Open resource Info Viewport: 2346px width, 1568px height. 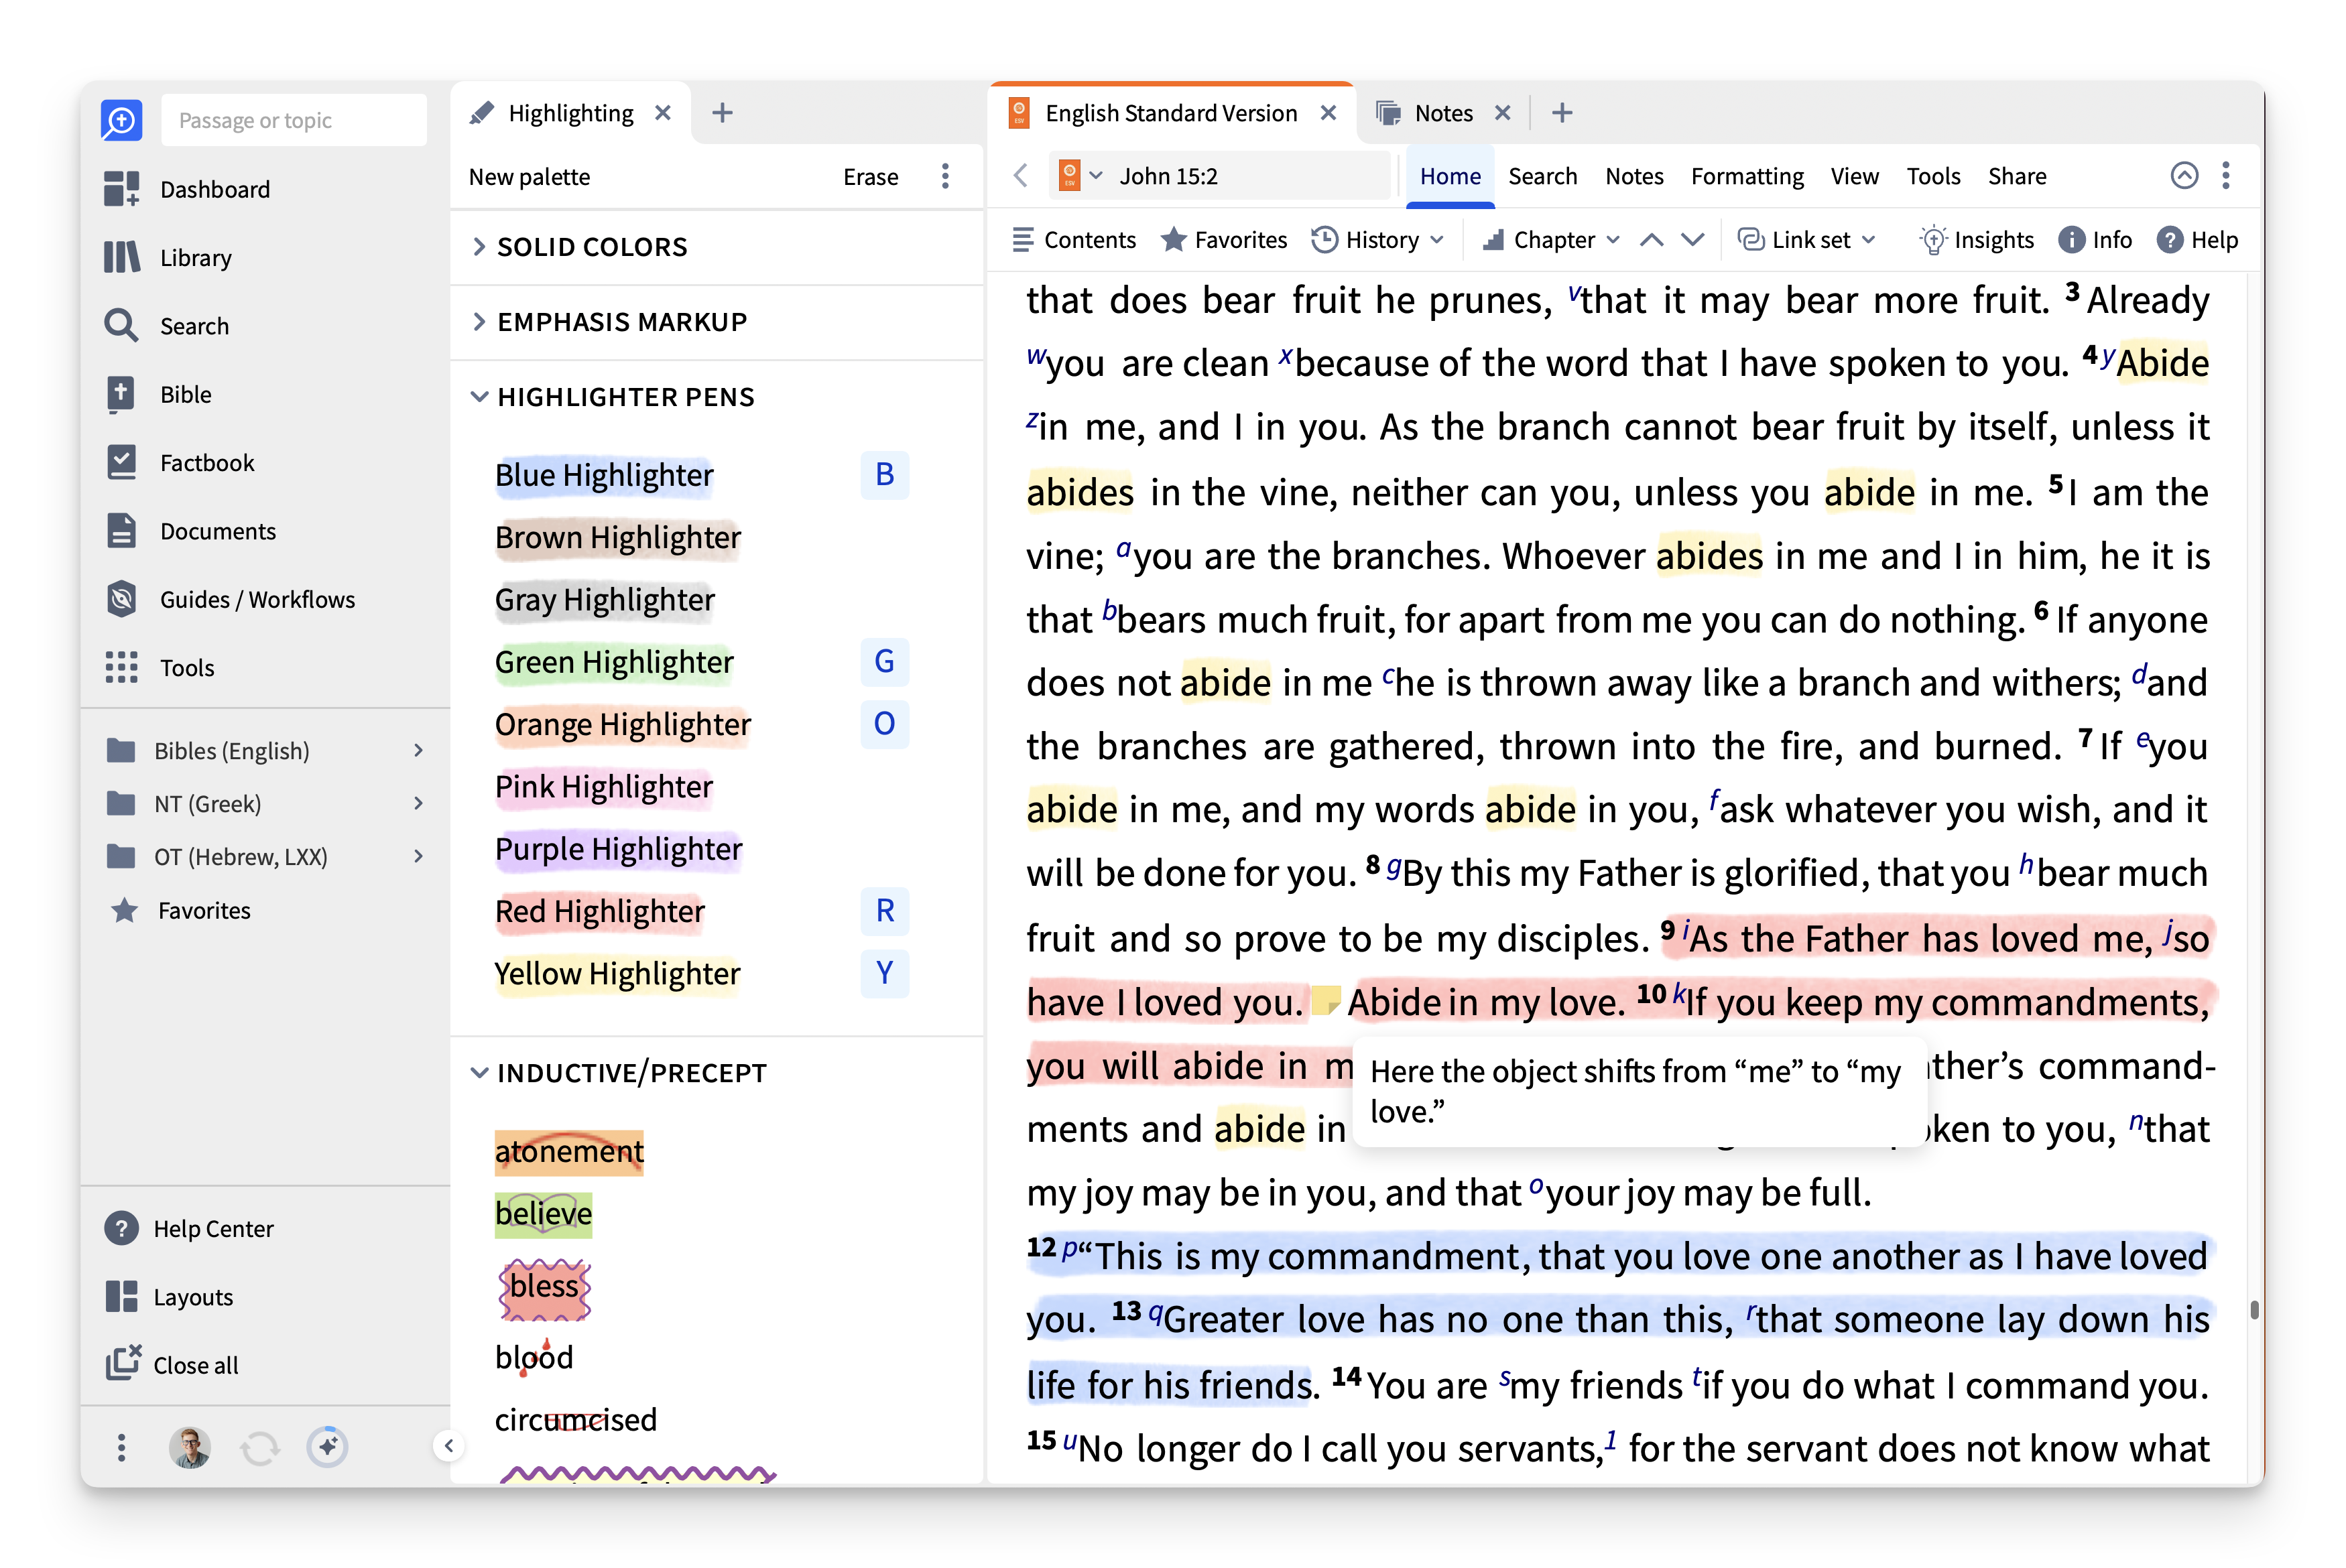click(2095, 240)
